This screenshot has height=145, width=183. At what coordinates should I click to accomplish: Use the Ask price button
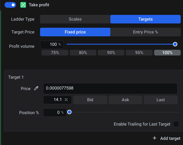click(125, 100)
